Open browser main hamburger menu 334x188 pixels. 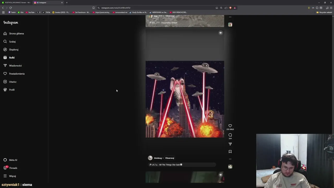[x=331, y=8]
